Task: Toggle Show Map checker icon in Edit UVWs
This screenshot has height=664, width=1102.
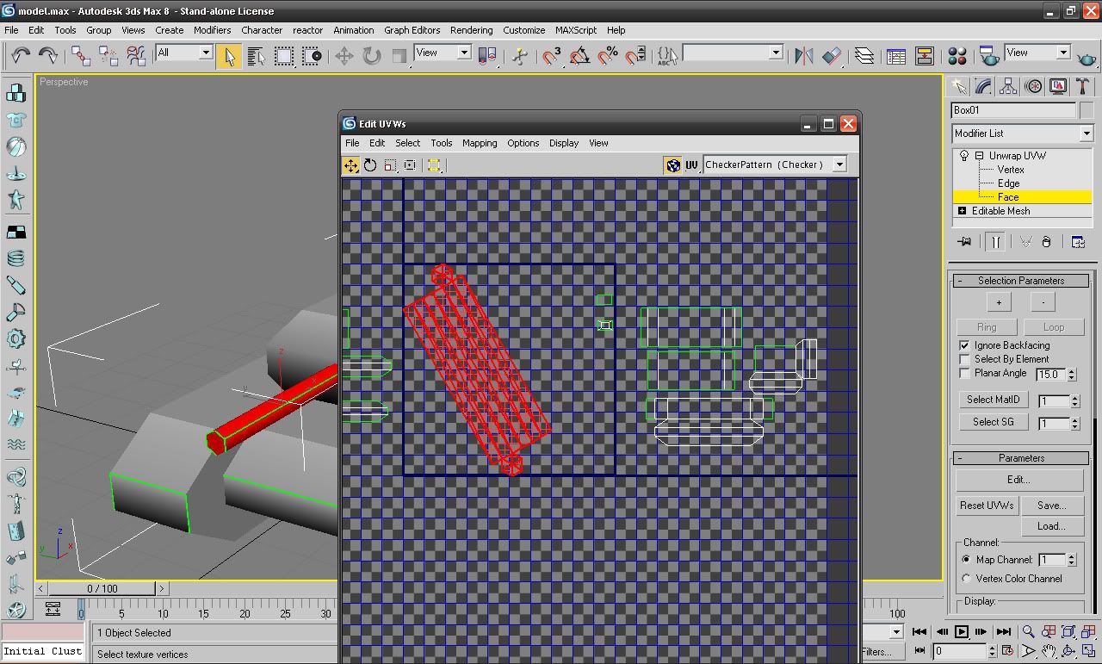Action: coord(673,165)
